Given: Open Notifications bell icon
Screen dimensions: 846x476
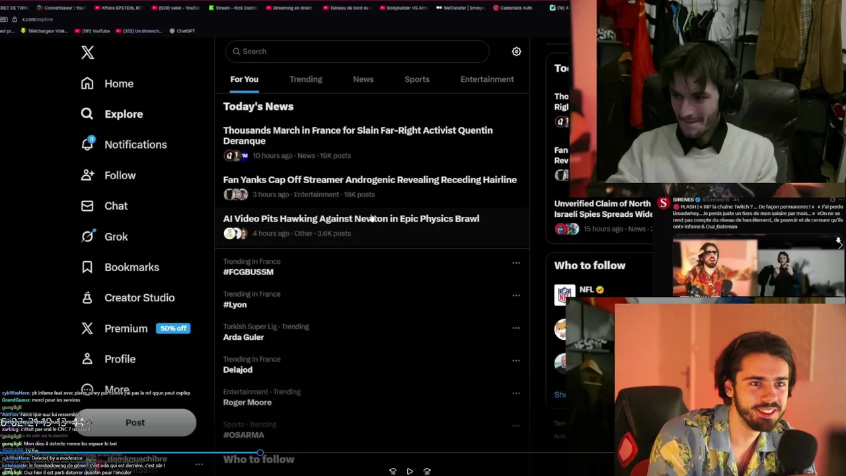Looking at the screenshot, I should pyautogui.click(x=87, y=144).
